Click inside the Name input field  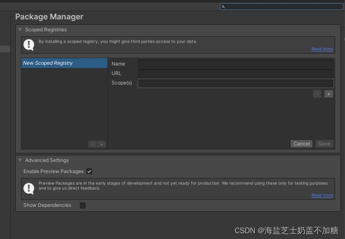[x=236, y=64]
